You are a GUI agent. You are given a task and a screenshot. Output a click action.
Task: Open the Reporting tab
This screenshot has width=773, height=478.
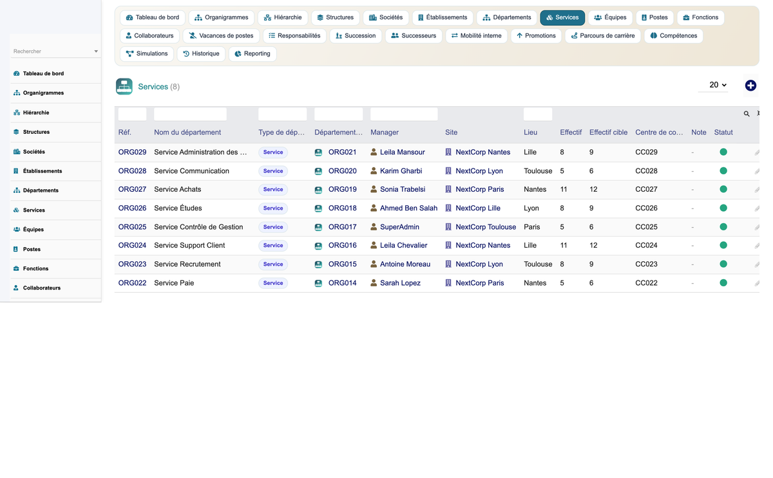[x=253, y=53]
